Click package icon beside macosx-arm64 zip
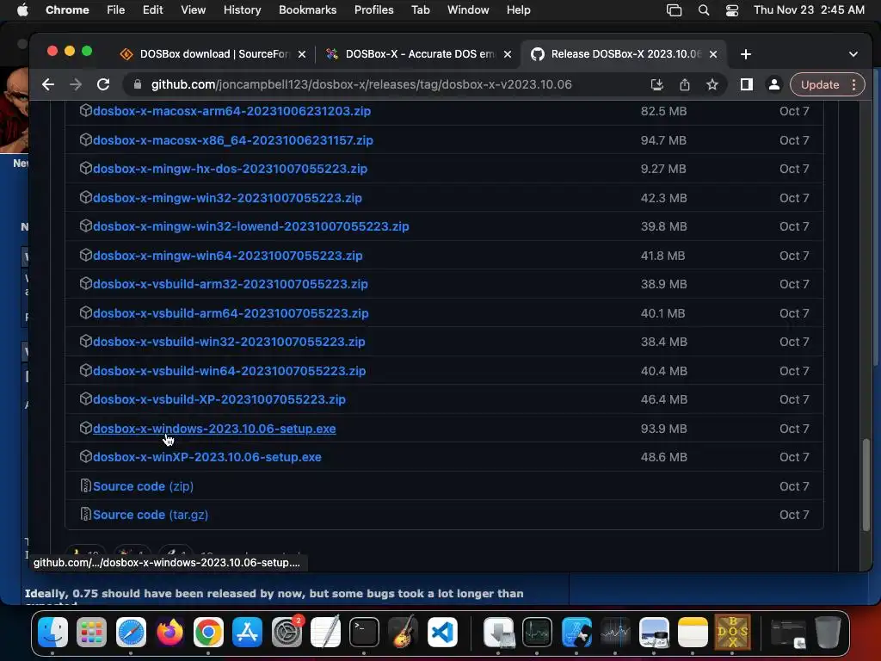 [85, 110]
